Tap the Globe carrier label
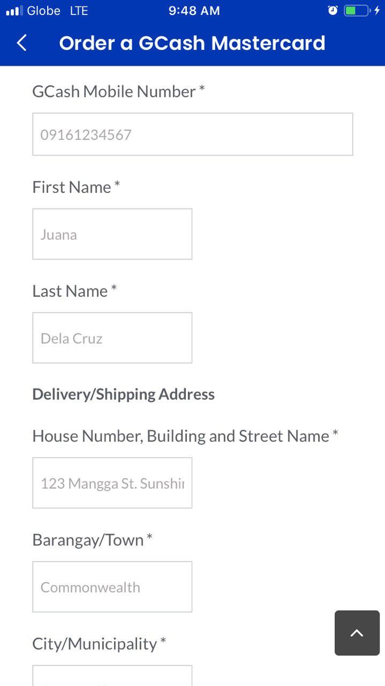 coord(43,11)
